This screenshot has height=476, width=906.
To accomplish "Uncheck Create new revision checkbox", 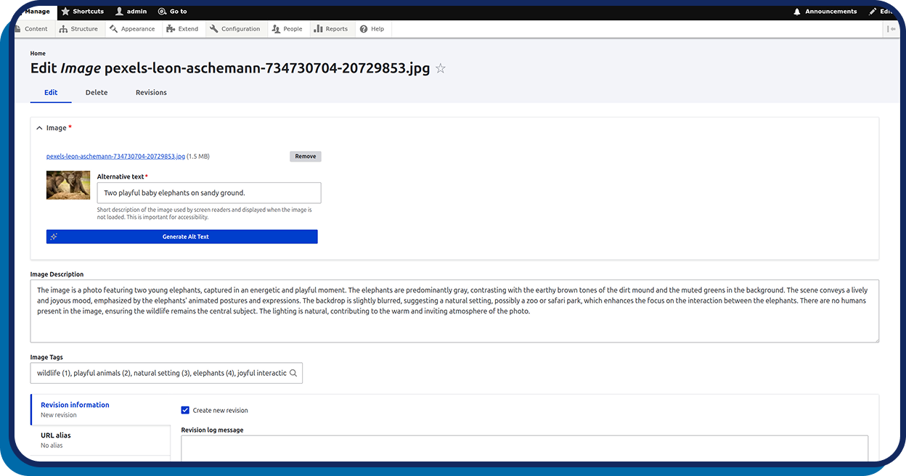I will [185, 410].
